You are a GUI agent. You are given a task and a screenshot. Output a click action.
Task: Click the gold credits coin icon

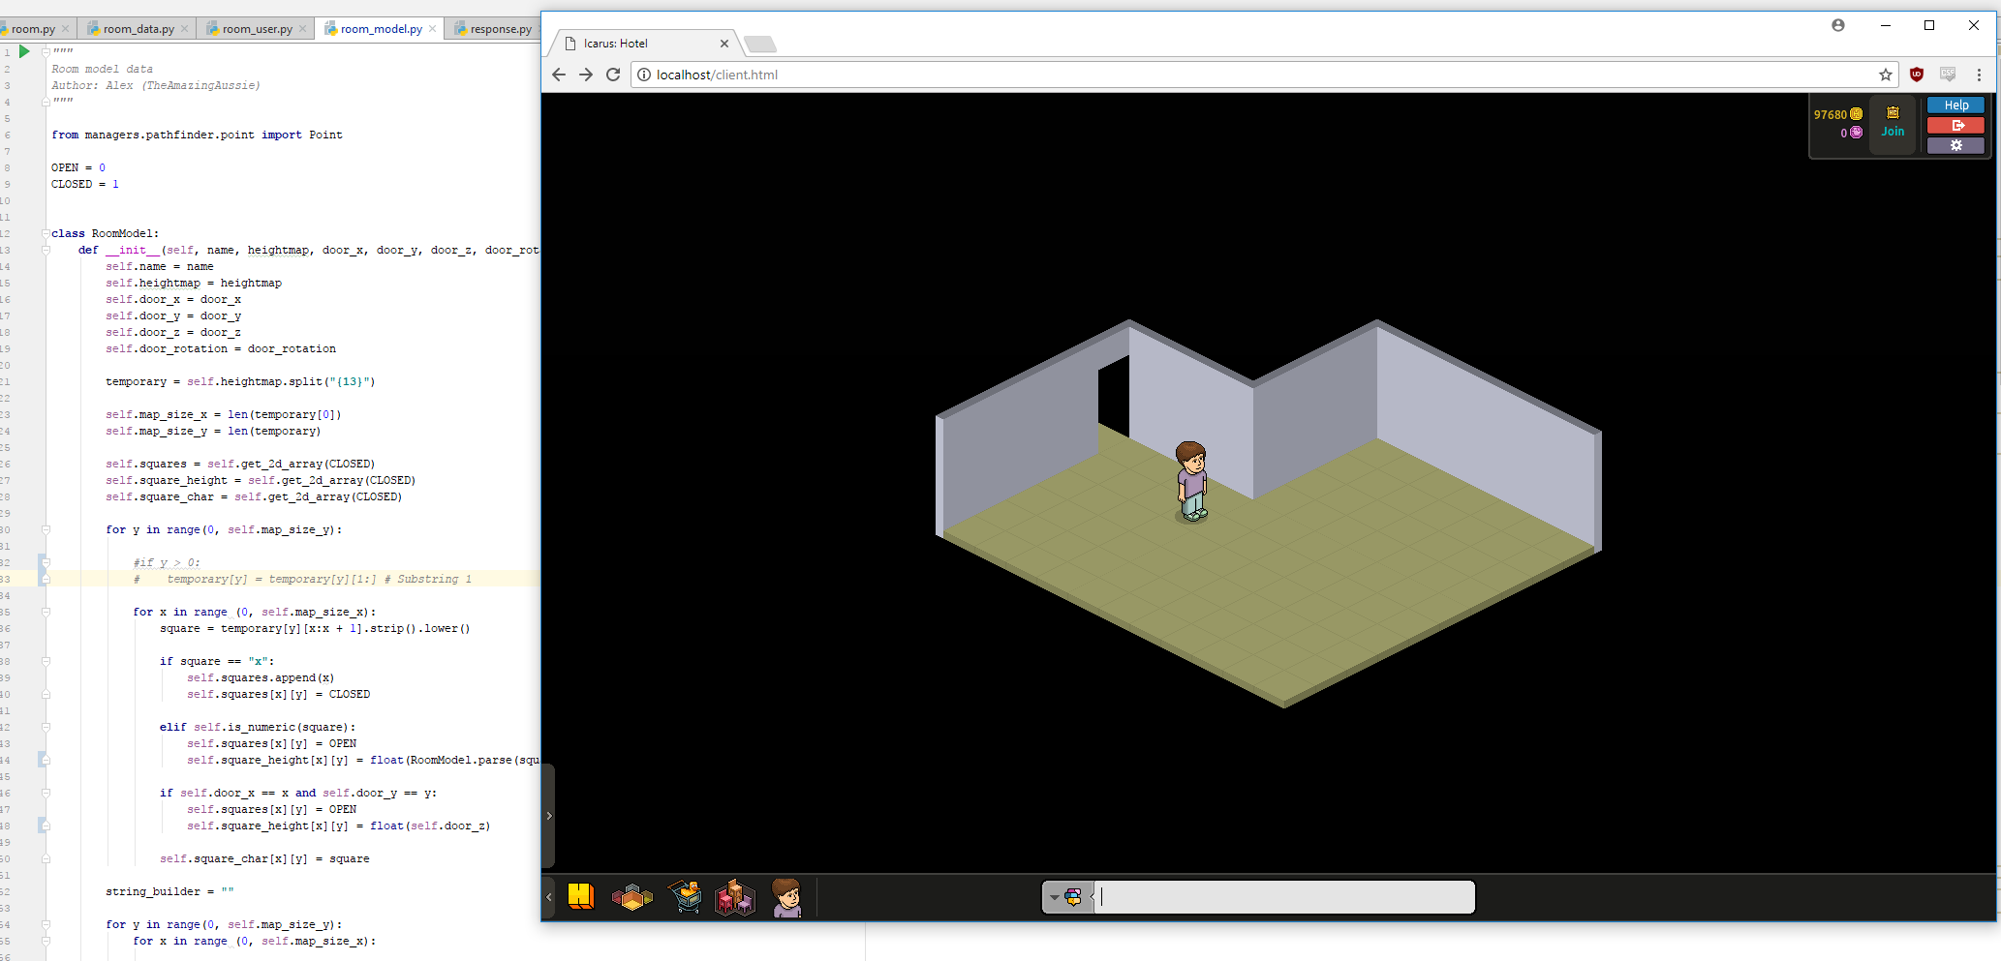[x=1856, y=114]
